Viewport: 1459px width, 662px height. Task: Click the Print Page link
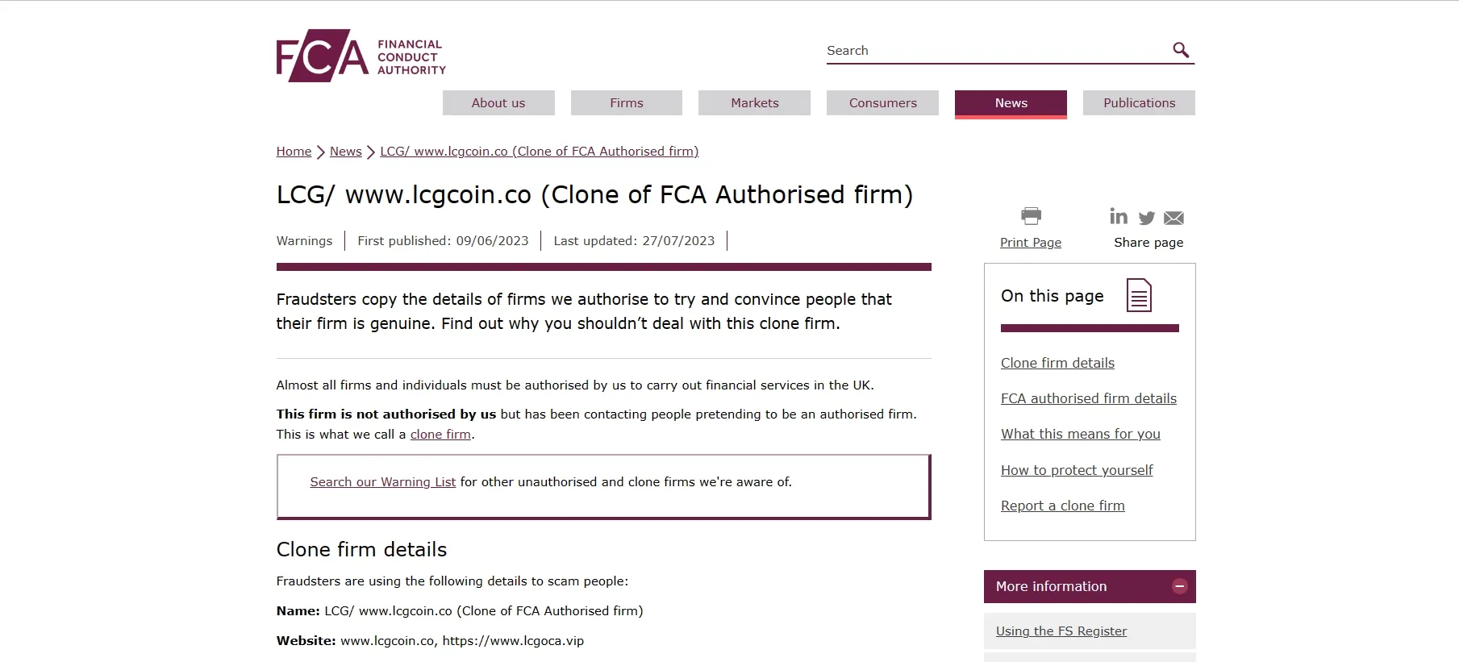pos(1031,243)
